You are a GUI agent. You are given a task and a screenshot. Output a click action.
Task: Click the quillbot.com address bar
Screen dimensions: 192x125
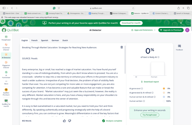(x=96, y=8)
